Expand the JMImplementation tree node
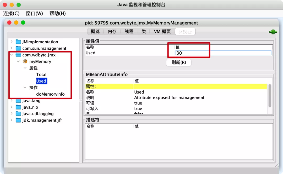This screenshot has height=174, width=283. (x=12, y=42)
